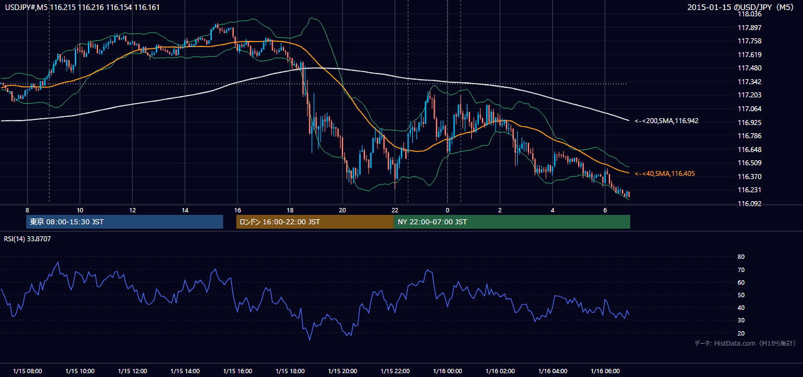Click hour tick 22 under price chart

click(395, 210)
